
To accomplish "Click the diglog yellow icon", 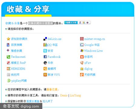I will point(82,69).
